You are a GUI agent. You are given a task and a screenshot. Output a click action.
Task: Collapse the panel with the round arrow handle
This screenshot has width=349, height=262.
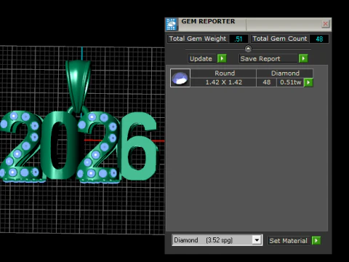(x=248, y=49)
